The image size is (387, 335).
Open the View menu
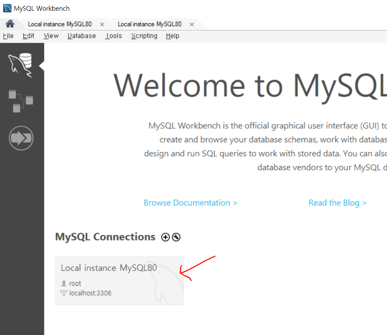tap(51, 36)
